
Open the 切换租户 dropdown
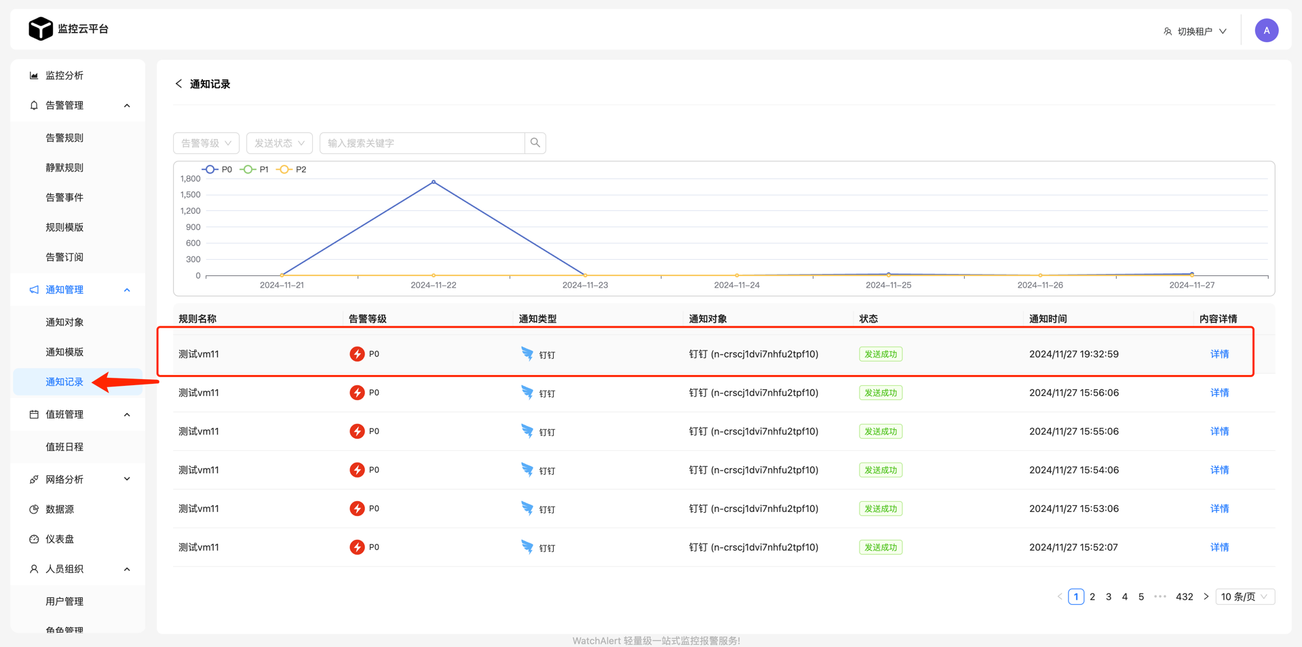click(x=1195, y=31)
